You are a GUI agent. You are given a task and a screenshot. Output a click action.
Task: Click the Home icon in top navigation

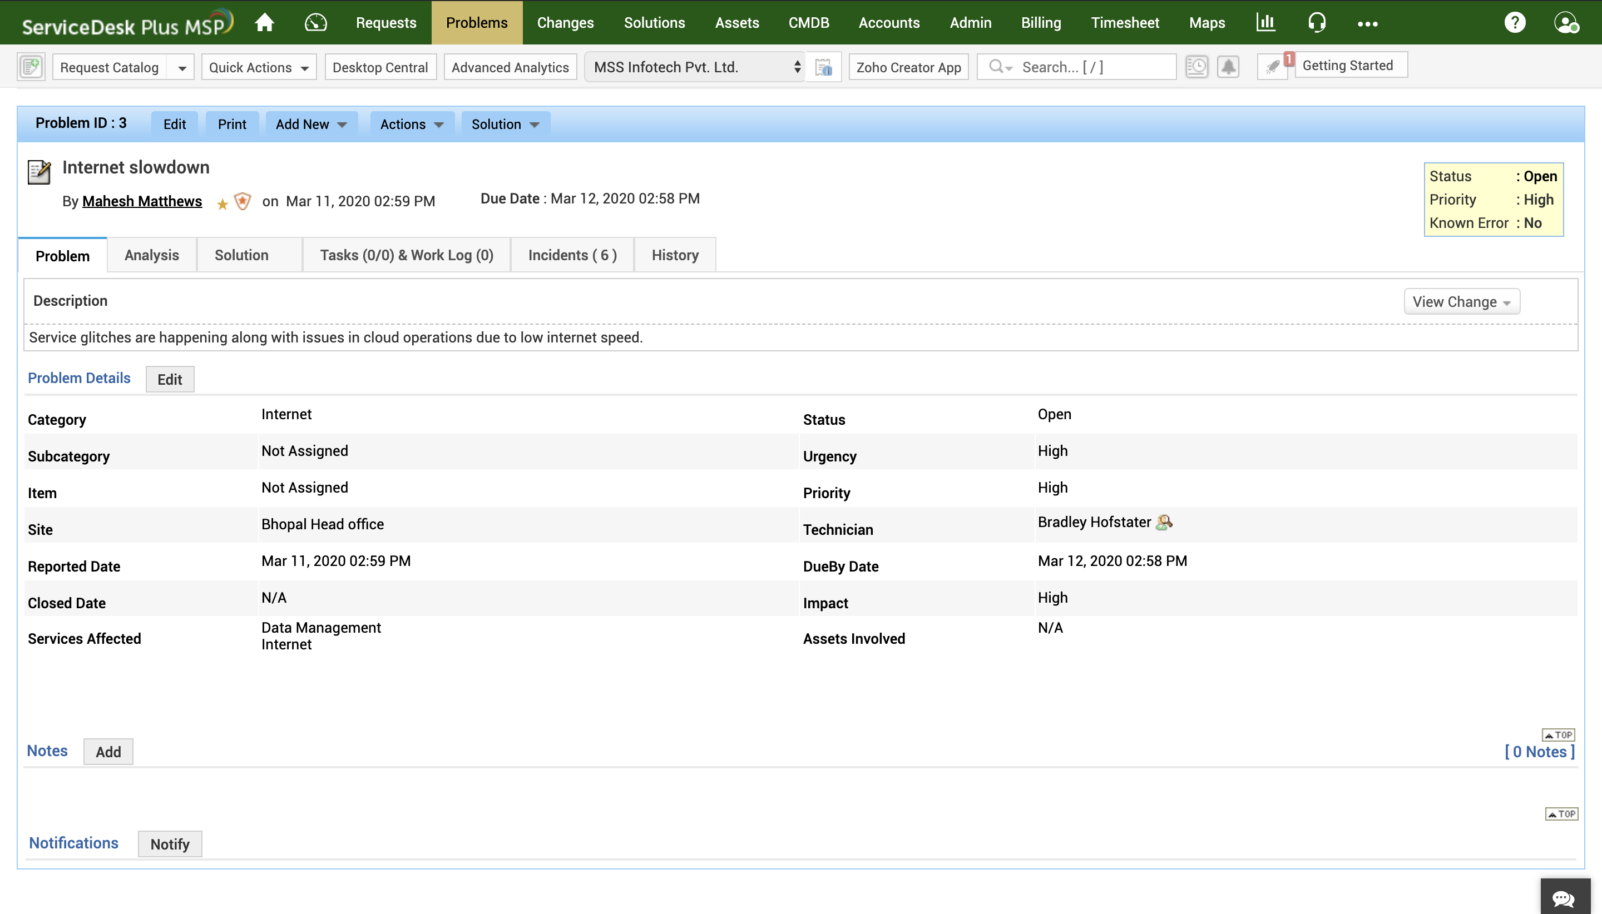(264, 23)
